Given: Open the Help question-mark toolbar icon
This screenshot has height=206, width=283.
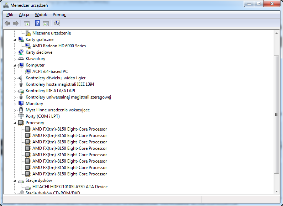Looking at the screenshot, I should (x=37, y=23).
